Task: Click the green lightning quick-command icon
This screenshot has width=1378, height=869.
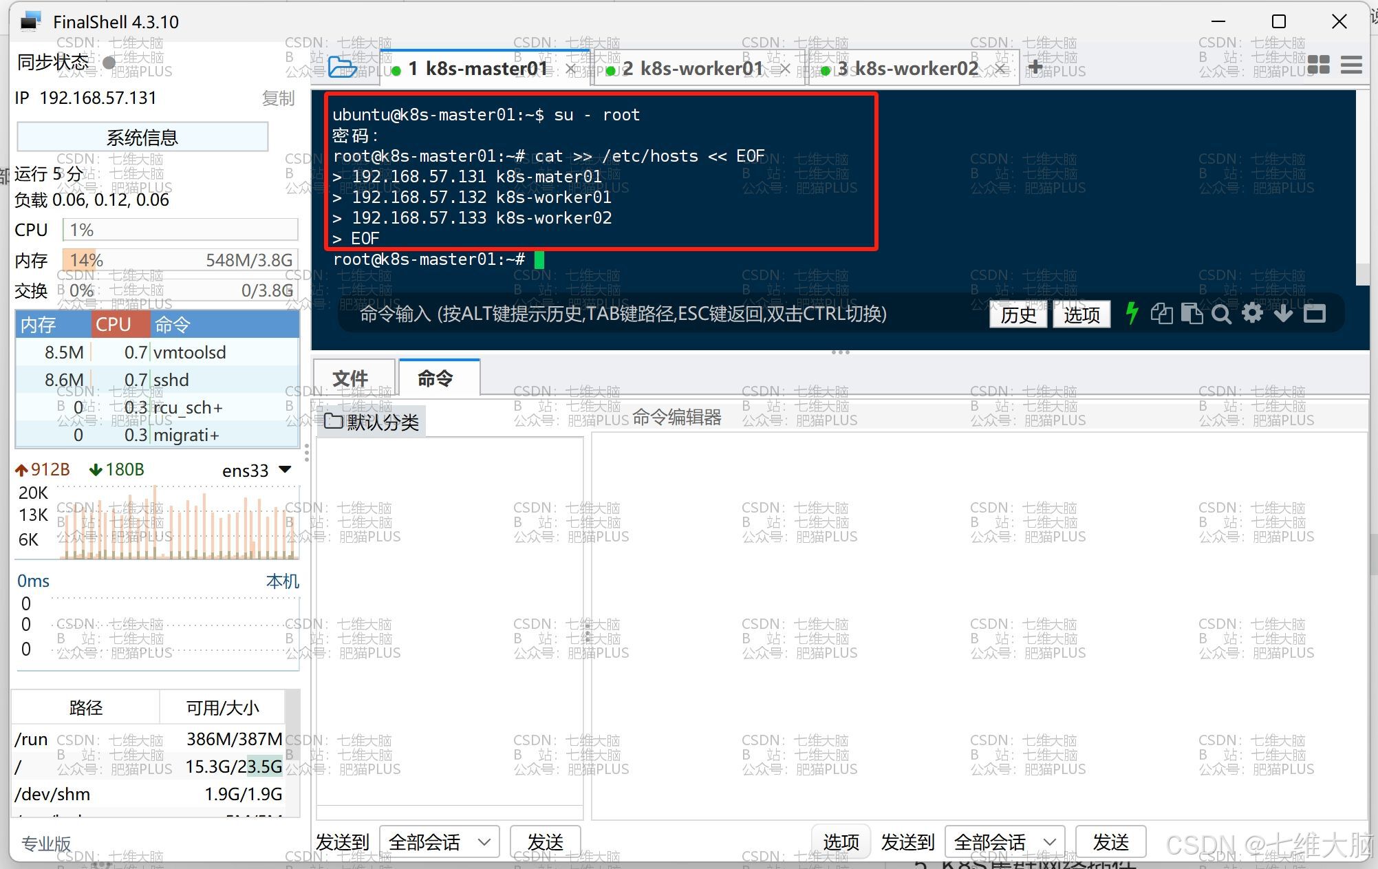Action: (x=1132, y=313)
